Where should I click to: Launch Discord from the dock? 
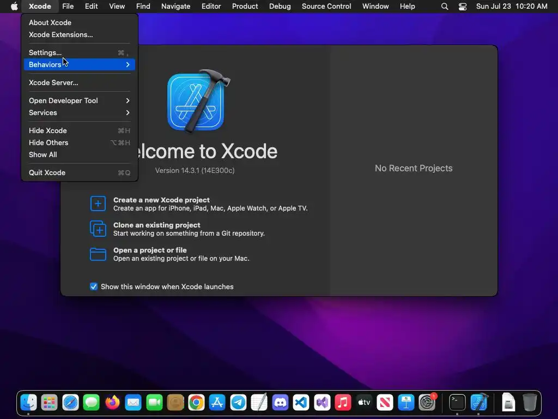click(280, 403)
